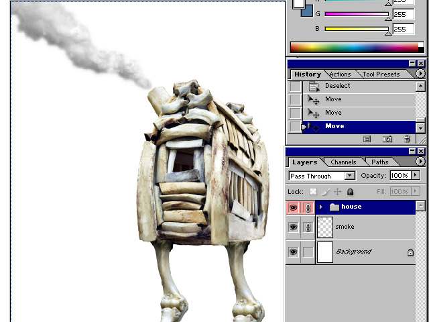Toggle visibility of the smoke layer

pyautogui.click(x=293, y=227)
